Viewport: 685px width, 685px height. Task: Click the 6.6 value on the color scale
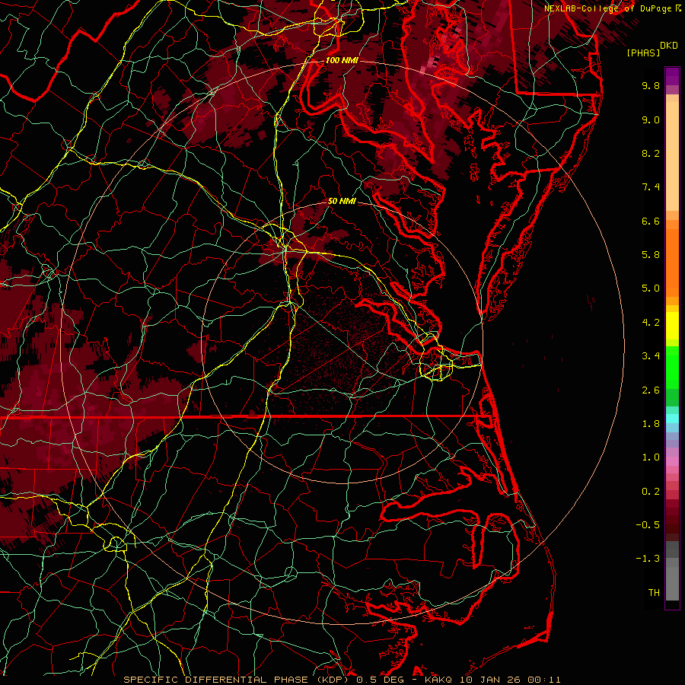pos(651,221)
